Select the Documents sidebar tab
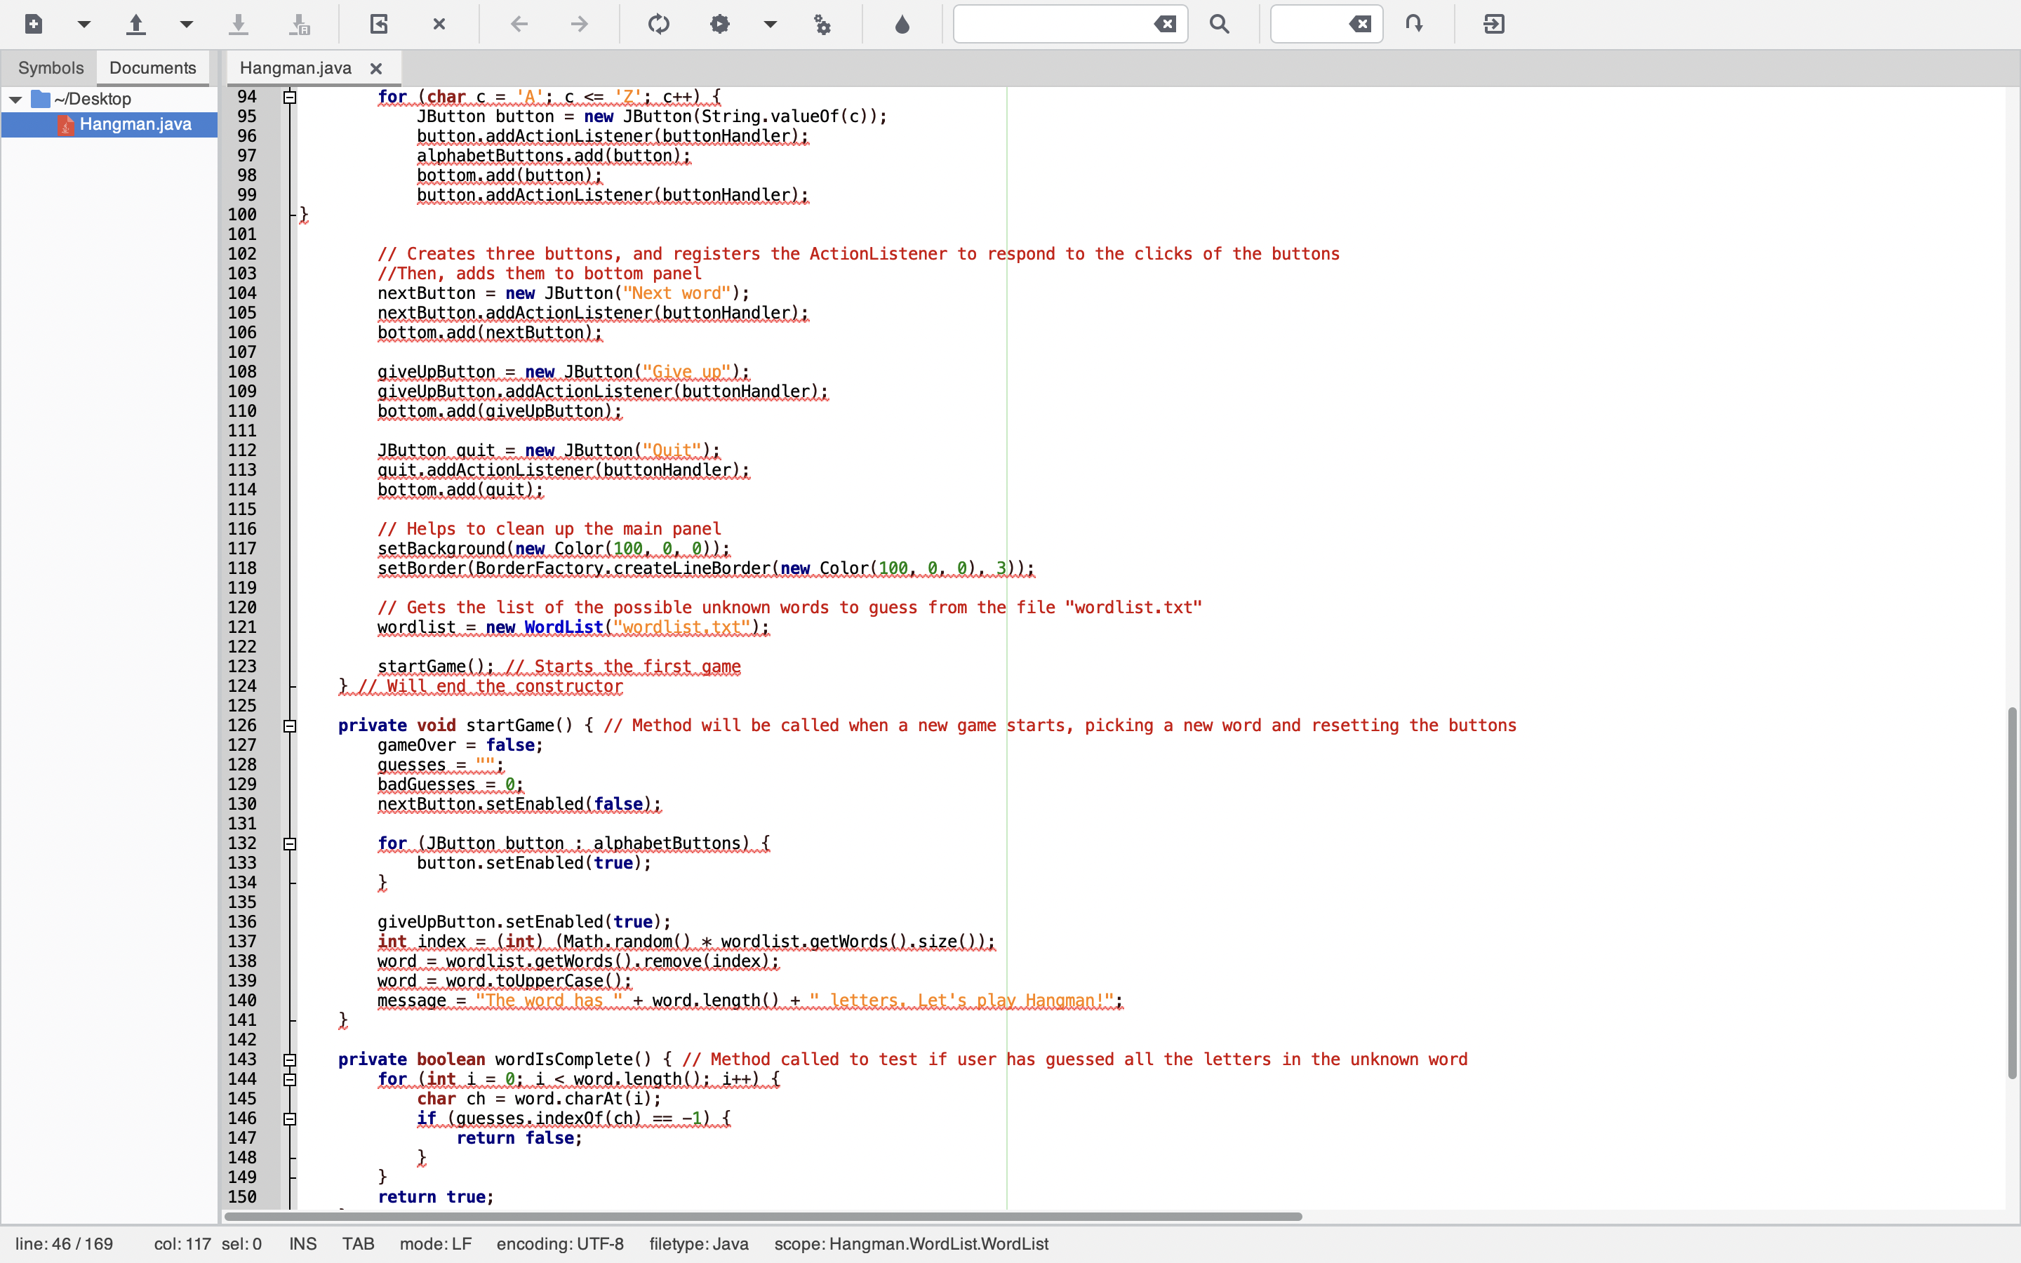Viewport: 2021px width, 1263px height. tap(152, 67)
